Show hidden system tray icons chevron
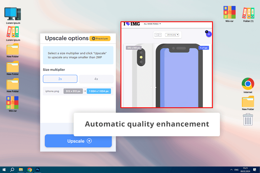 [231, 170]
